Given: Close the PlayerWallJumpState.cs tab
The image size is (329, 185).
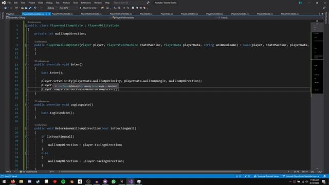Looking at the screenshot, I should tap(49, 14).
